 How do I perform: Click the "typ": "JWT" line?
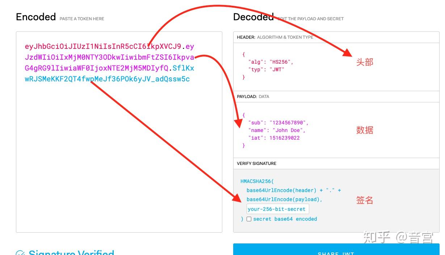(x=266, y=69)
